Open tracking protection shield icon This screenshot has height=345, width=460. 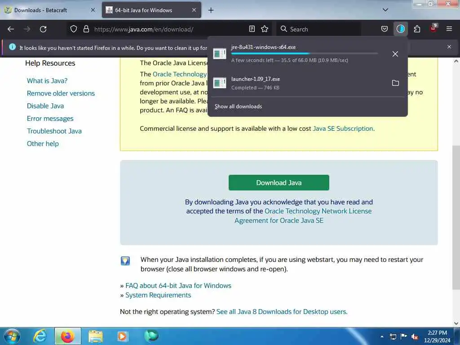coord(74,29)
